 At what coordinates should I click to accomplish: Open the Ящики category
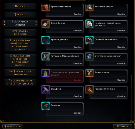pyautogui.click(x=20, y=6)
